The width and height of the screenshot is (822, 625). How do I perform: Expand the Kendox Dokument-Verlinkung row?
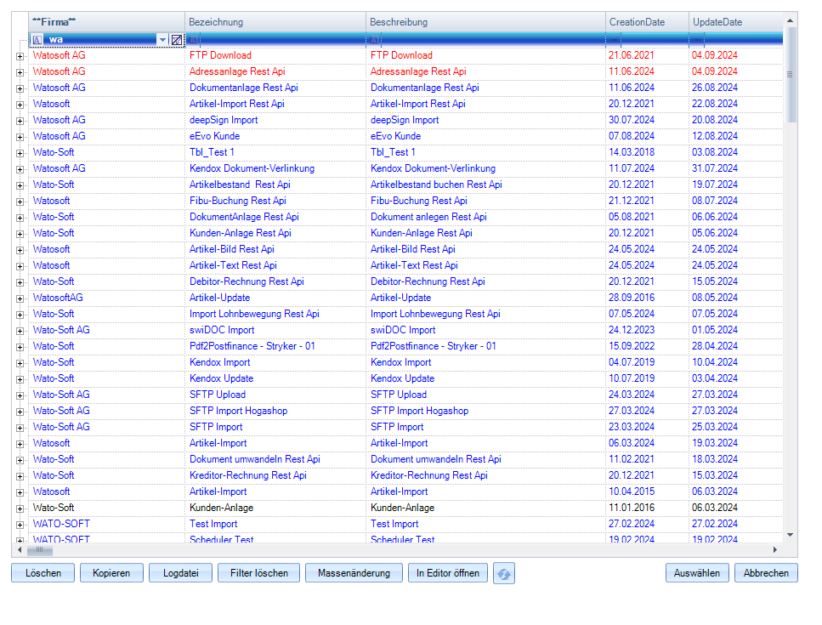click(20, 168)
